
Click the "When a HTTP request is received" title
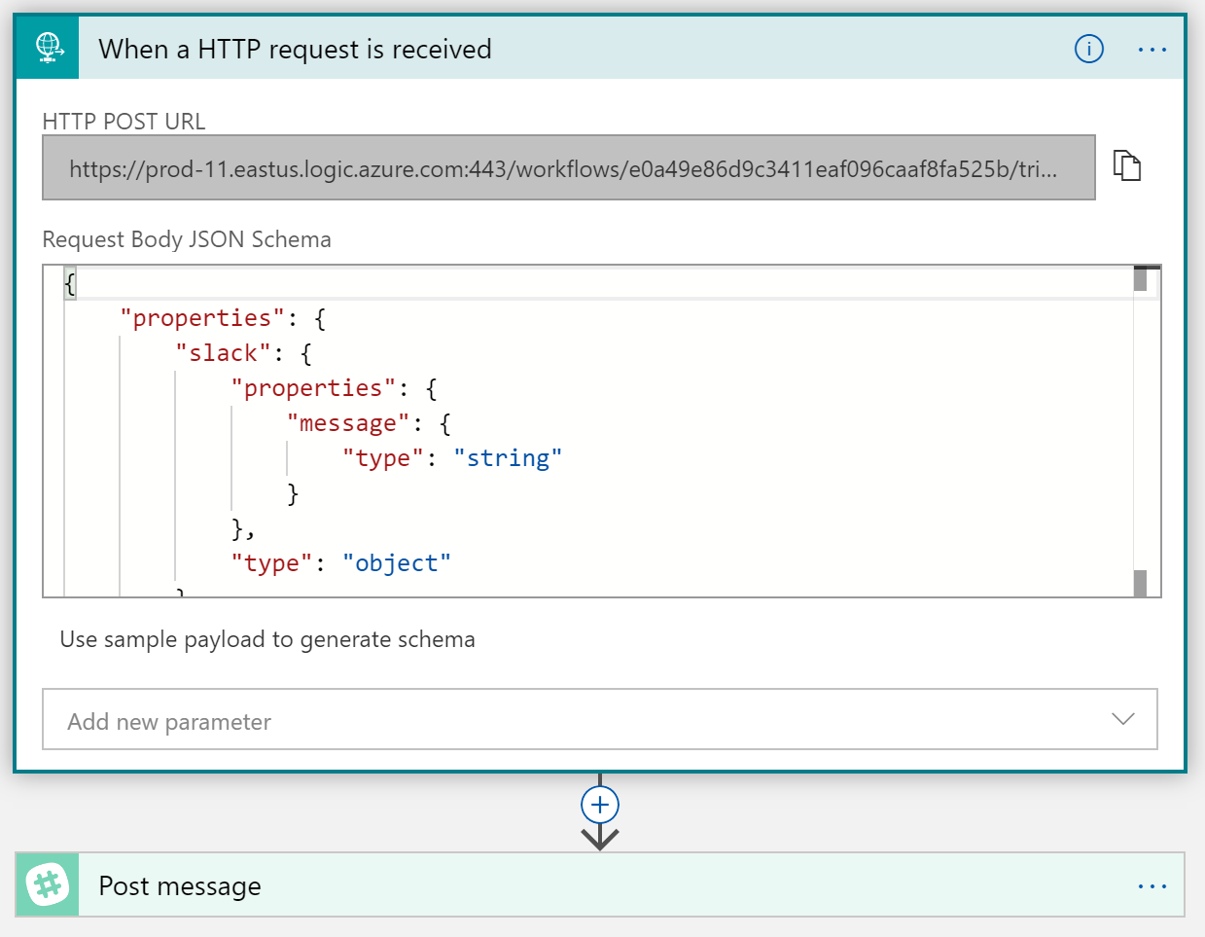click(296, 49)
